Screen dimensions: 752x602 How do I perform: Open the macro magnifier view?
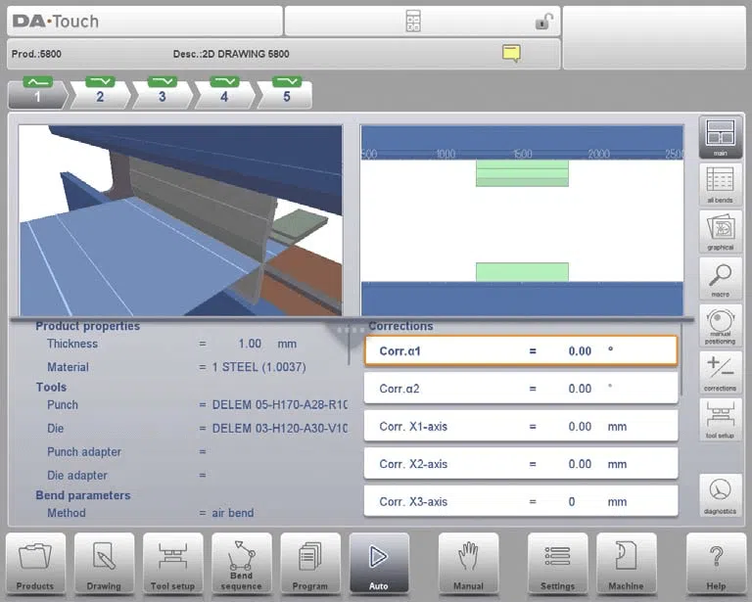click(721, 278)
